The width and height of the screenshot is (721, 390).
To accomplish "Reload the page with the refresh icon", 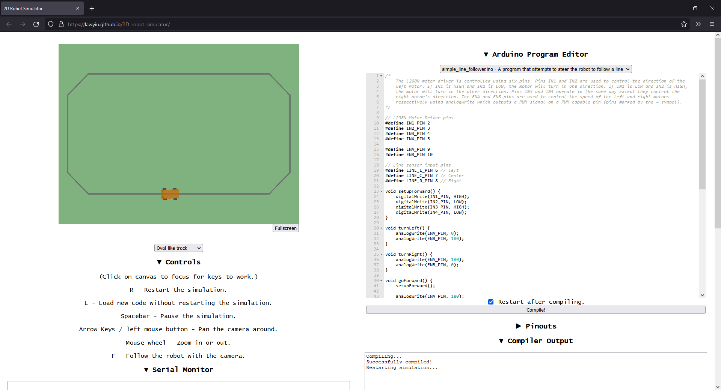I will tap(36, 24).
